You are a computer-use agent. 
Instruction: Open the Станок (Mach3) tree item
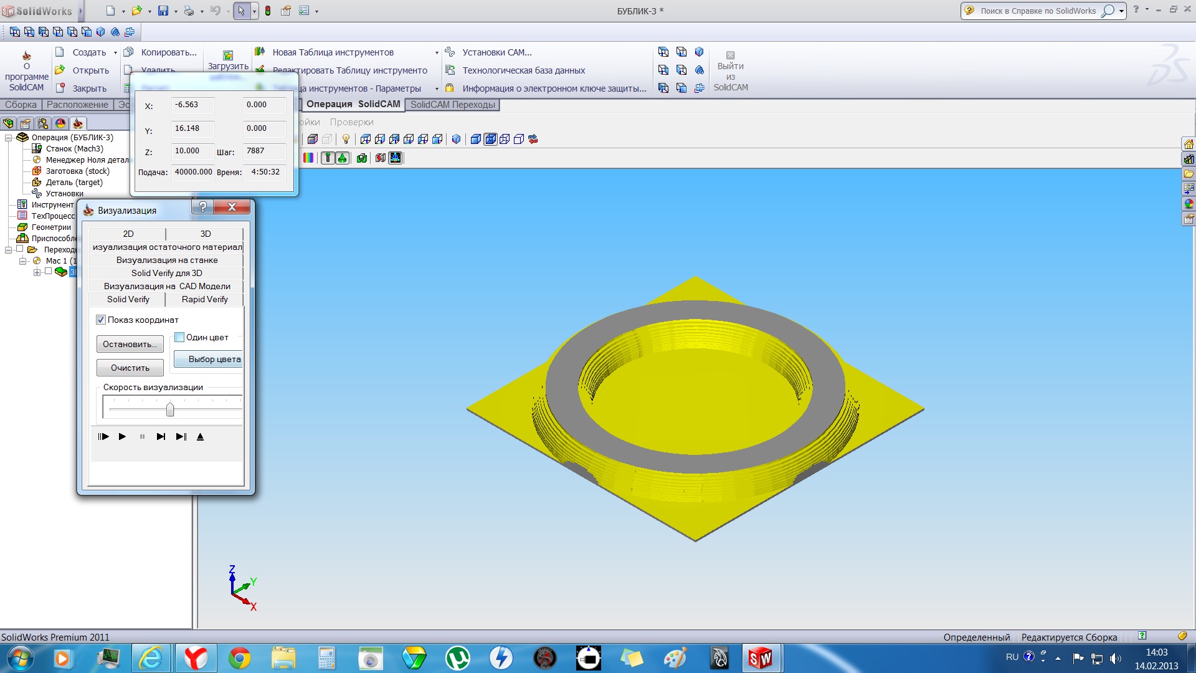[x=74, y=149]
